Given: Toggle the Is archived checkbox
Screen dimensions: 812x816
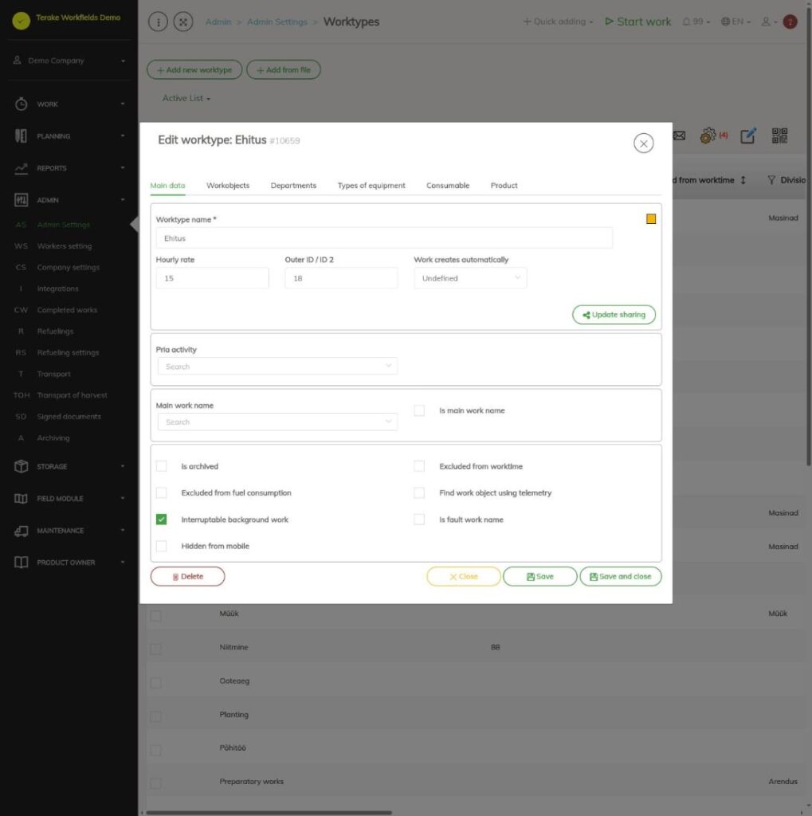Looking at the screenshot, I should point(161,465).
